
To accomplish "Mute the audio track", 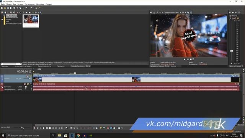I will click(24, 84).
